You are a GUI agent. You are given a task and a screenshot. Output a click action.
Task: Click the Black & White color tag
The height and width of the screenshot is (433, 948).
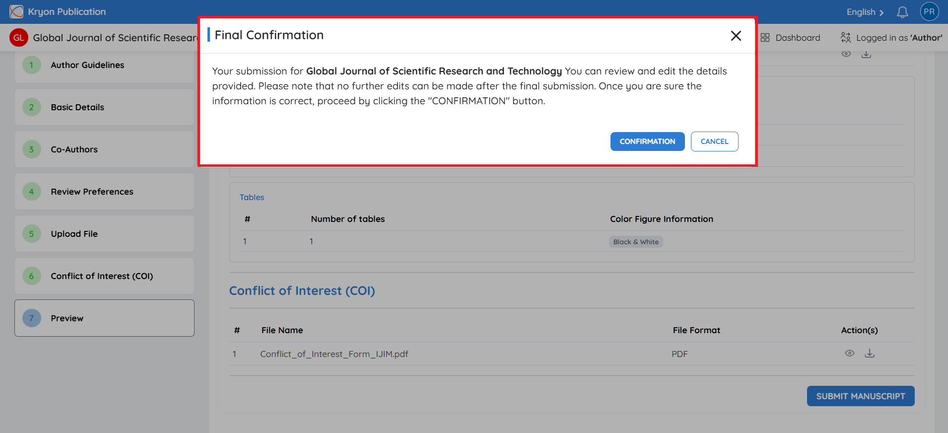pyautogui.click(x=636, y=242)
